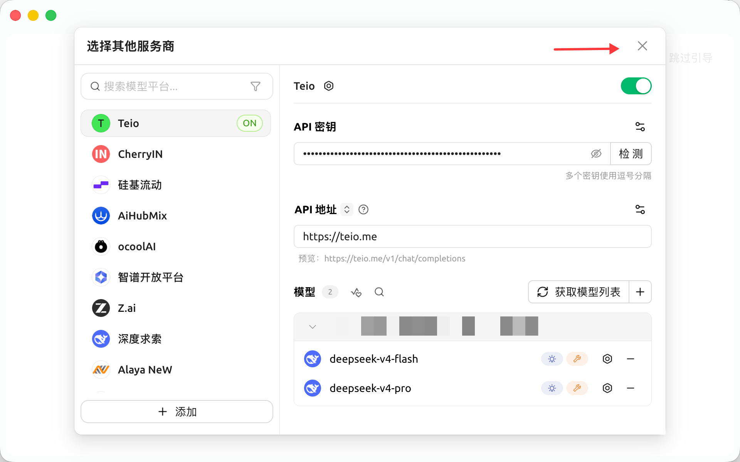The width and height of the screenshot is (740, 462).
Task: Click the AiHubMix provider logo
Action: coord(101,216)
